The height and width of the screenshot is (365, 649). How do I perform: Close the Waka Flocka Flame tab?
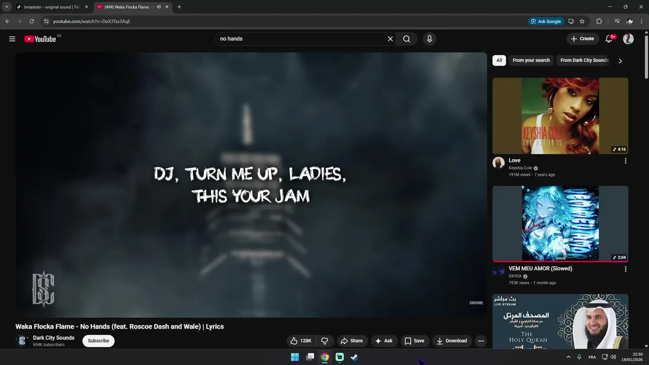167,7
